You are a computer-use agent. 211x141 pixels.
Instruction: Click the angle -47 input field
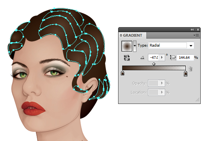[x=154, y=58]
